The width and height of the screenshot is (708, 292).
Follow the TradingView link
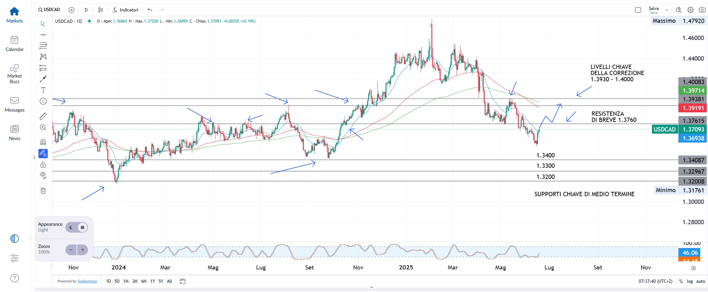(87, 281)
